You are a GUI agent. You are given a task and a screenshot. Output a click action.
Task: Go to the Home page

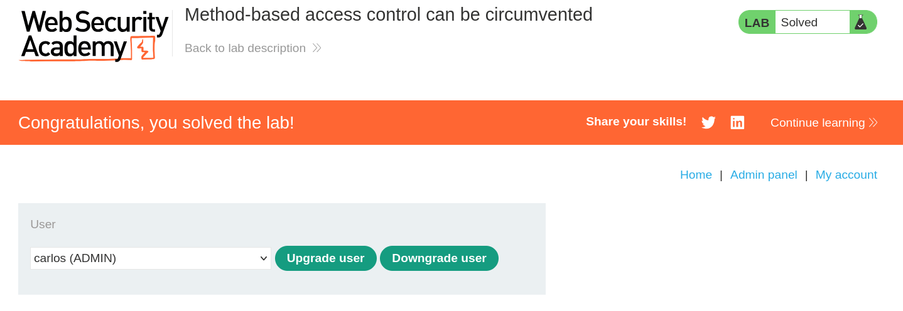tap(696, 175)
